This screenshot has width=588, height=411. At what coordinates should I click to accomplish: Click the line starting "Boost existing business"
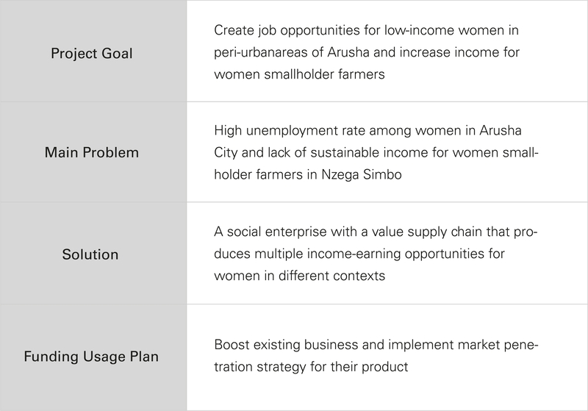click(378, 343)
